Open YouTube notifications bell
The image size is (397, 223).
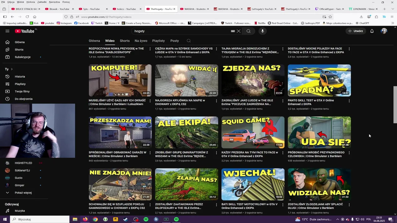[x=372, y=31]
